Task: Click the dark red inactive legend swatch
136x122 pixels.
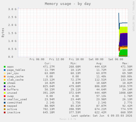Action: pyautogui.click(x=5, y=112)
